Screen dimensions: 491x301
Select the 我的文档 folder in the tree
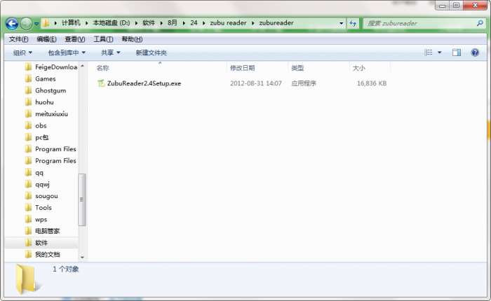coord(47,254)
